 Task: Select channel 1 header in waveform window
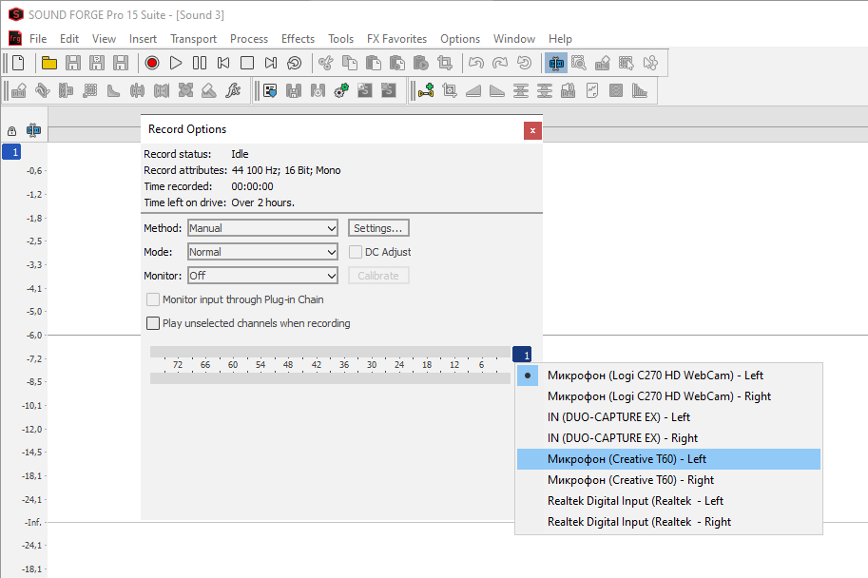pyautogui.click(x=11, y=152)
